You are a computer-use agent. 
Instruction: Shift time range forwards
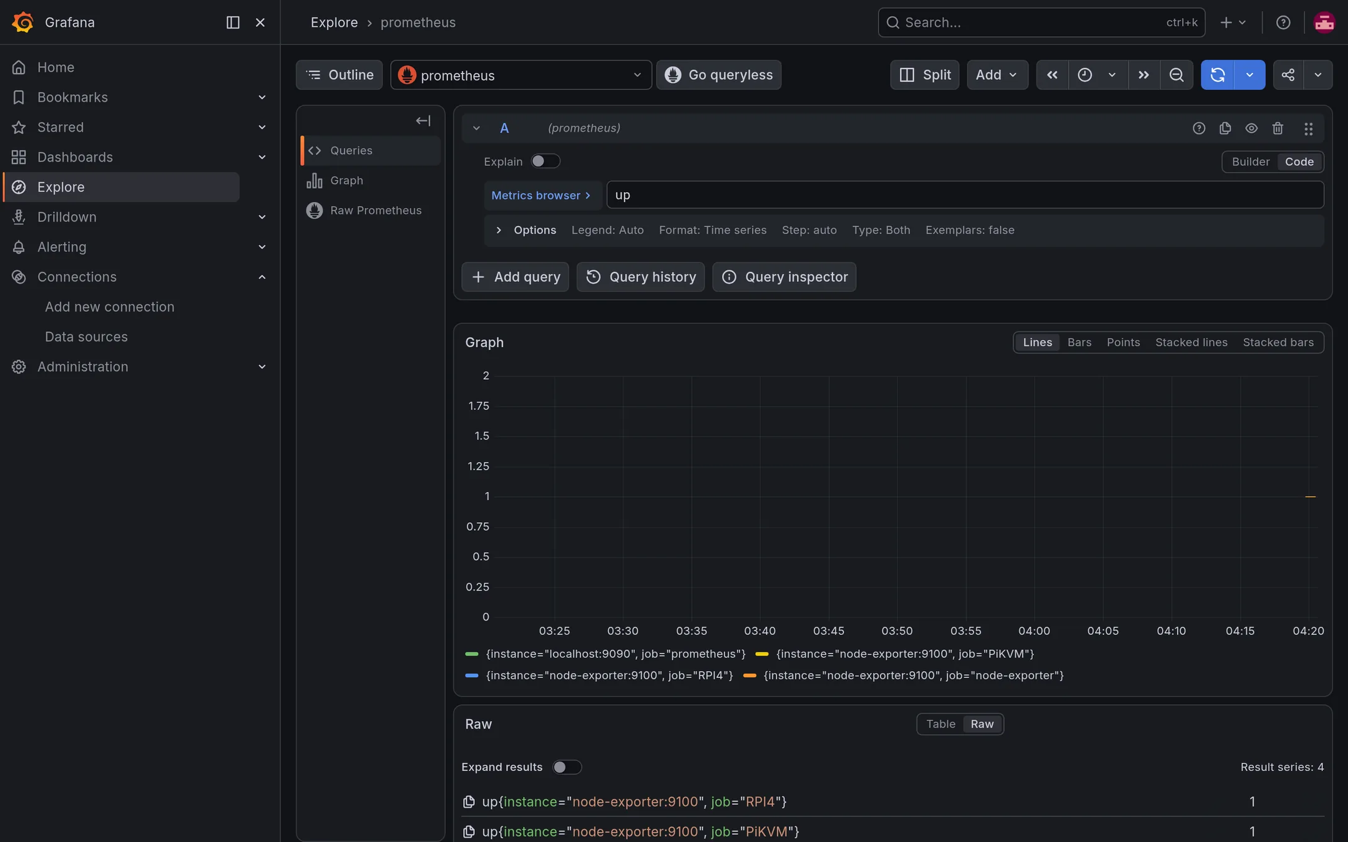click(1143, 75)
